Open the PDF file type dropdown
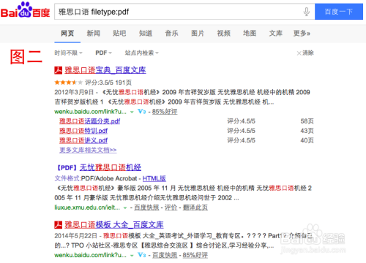The height and width of the screenshot is (263, 366). (103, 53)
